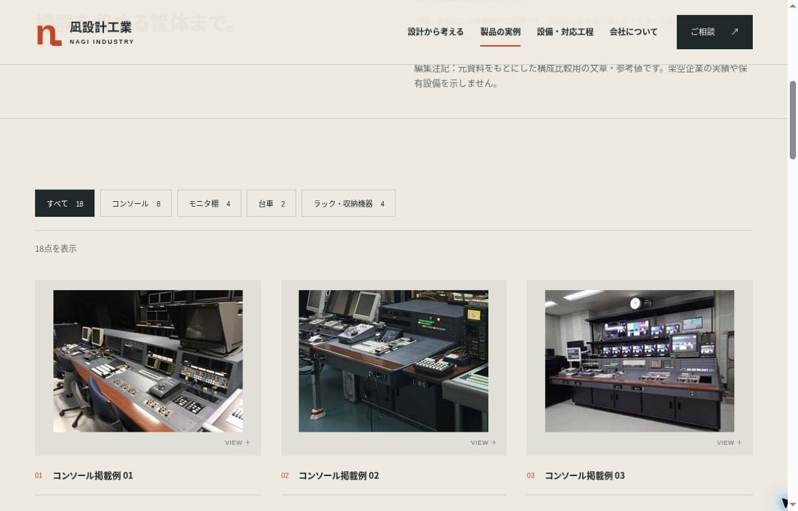Open the 会社について menu item
This screenshot has height=511, width=798.
click(633, 31)
